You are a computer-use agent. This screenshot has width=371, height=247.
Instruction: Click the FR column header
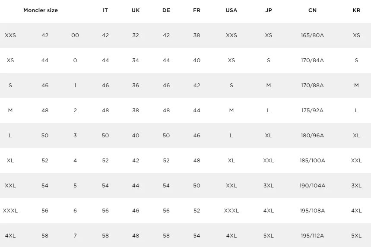click(197, 10)
